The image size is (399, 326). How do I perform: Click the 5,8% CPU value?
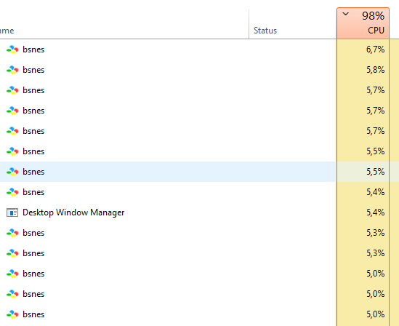(375, 70)
